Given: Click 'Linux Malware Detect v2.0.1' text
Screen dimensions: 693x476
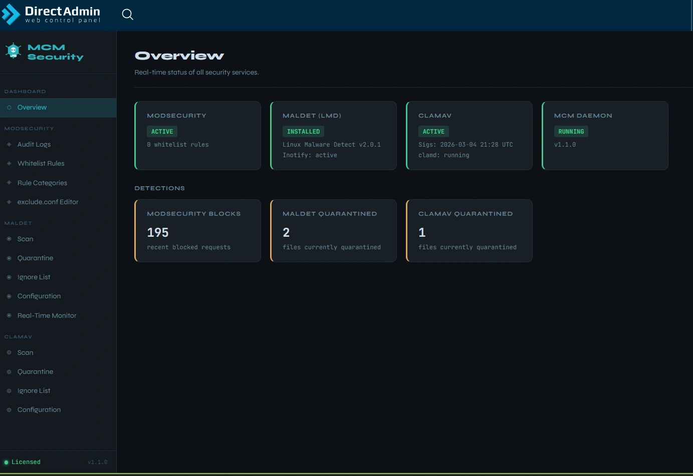Looking at the screenshot, I should pos(332,145).
